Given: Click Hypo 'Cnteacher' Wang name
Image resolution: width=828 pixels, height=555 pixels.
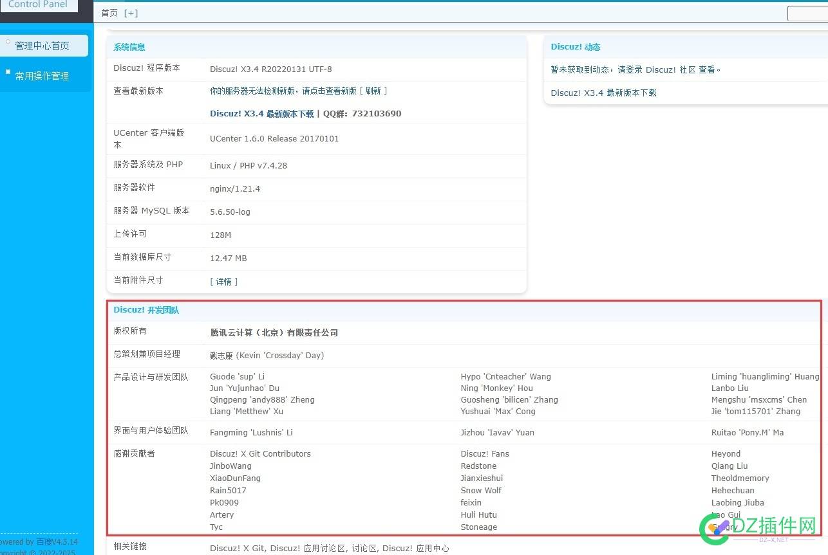Looking at the screenshot, I should 505,377.
